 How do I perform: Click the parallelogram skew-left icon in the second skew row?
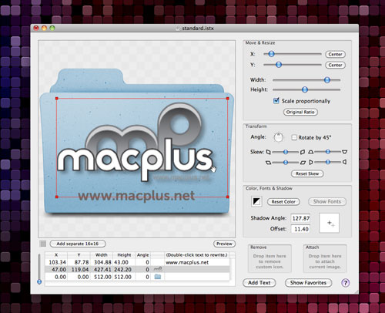pyautogui.click(x=269, y=162)
